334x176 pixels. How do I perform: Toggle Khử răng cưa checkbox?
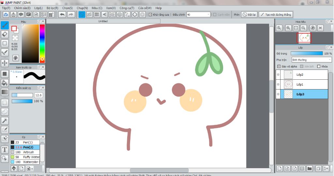[150, 14]
